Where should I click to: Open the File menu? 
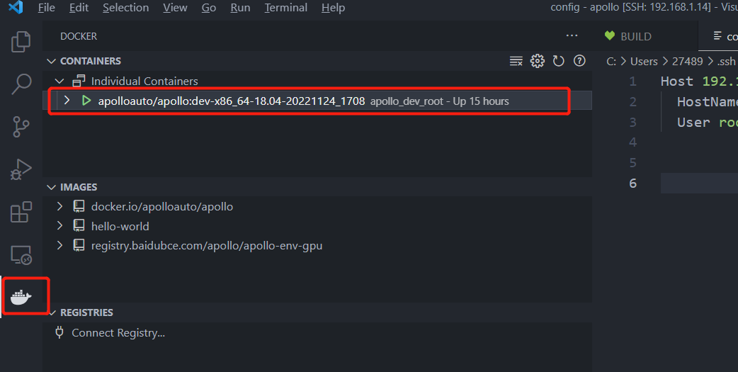tap(46, 8)
